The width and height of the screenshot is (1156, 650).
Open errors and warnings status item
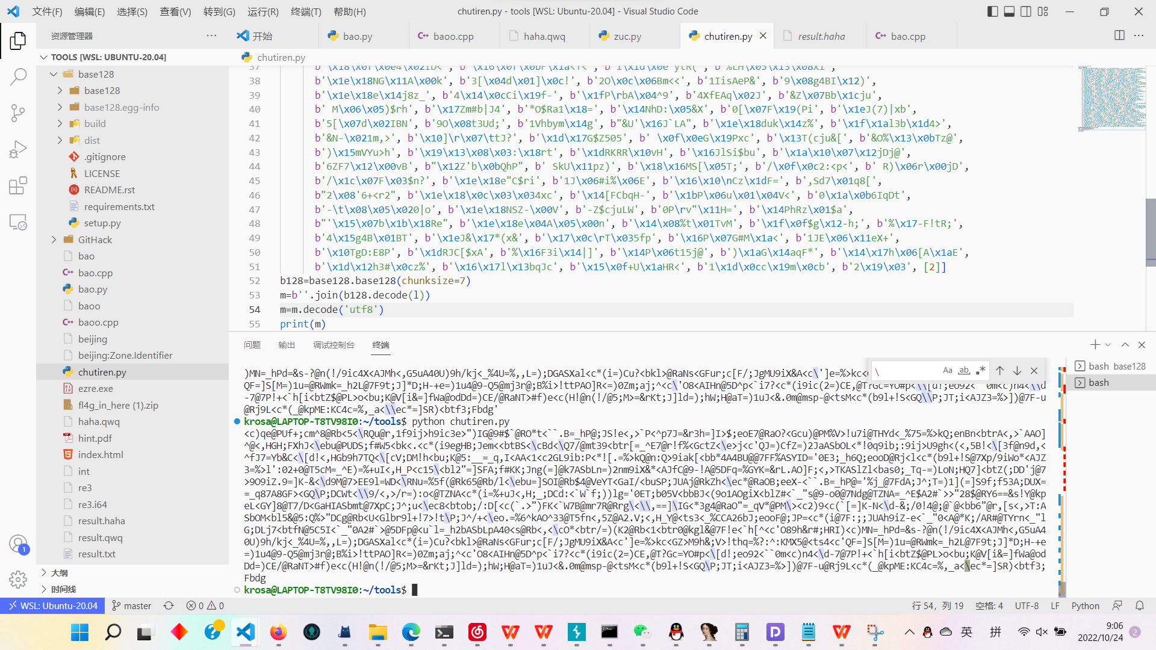[205, 605]
